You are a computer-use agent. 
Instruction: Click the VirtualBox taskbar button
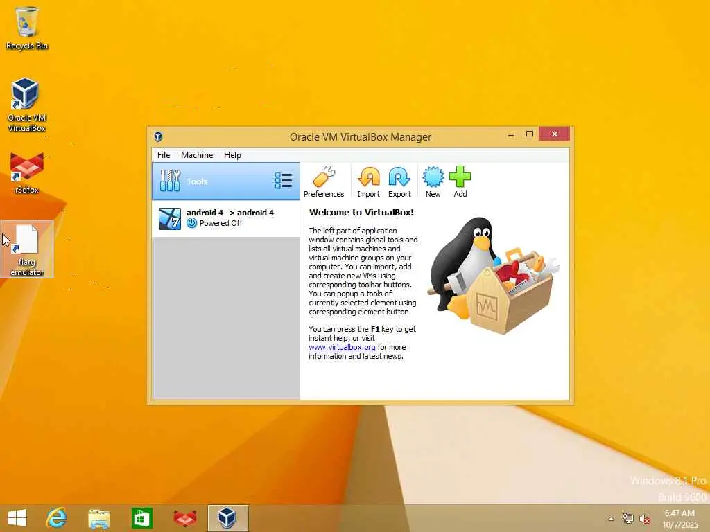(x=227, y=518)
